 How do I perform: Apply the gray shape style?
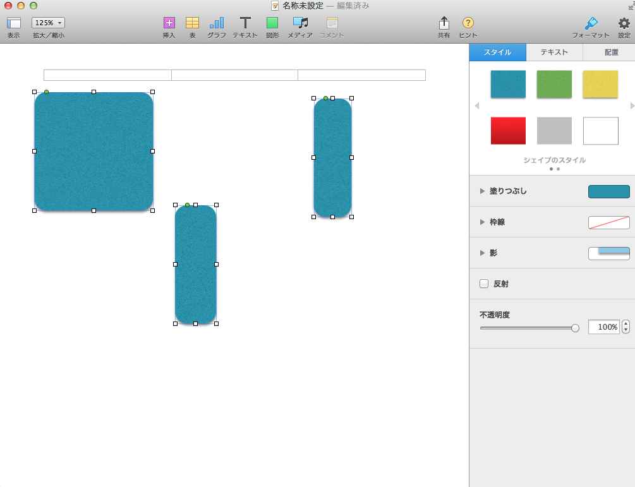(554, 131)
